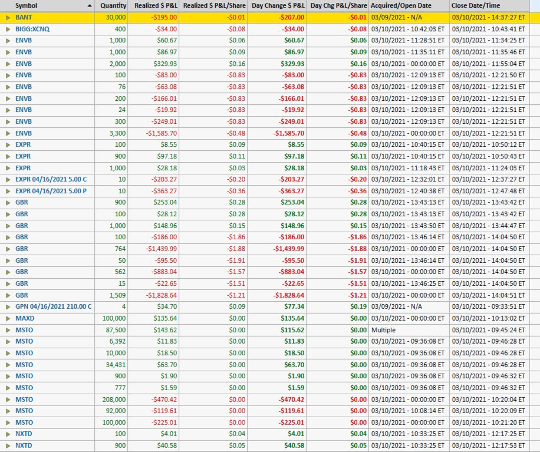
Task: Sort by Acquired/Open Date column
Action: pos(401,5)
